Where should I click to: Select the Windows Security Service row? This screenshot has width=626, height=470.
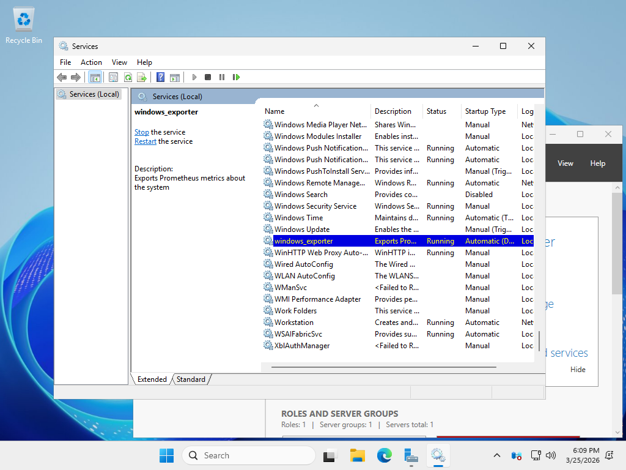(x=398, y=206)
